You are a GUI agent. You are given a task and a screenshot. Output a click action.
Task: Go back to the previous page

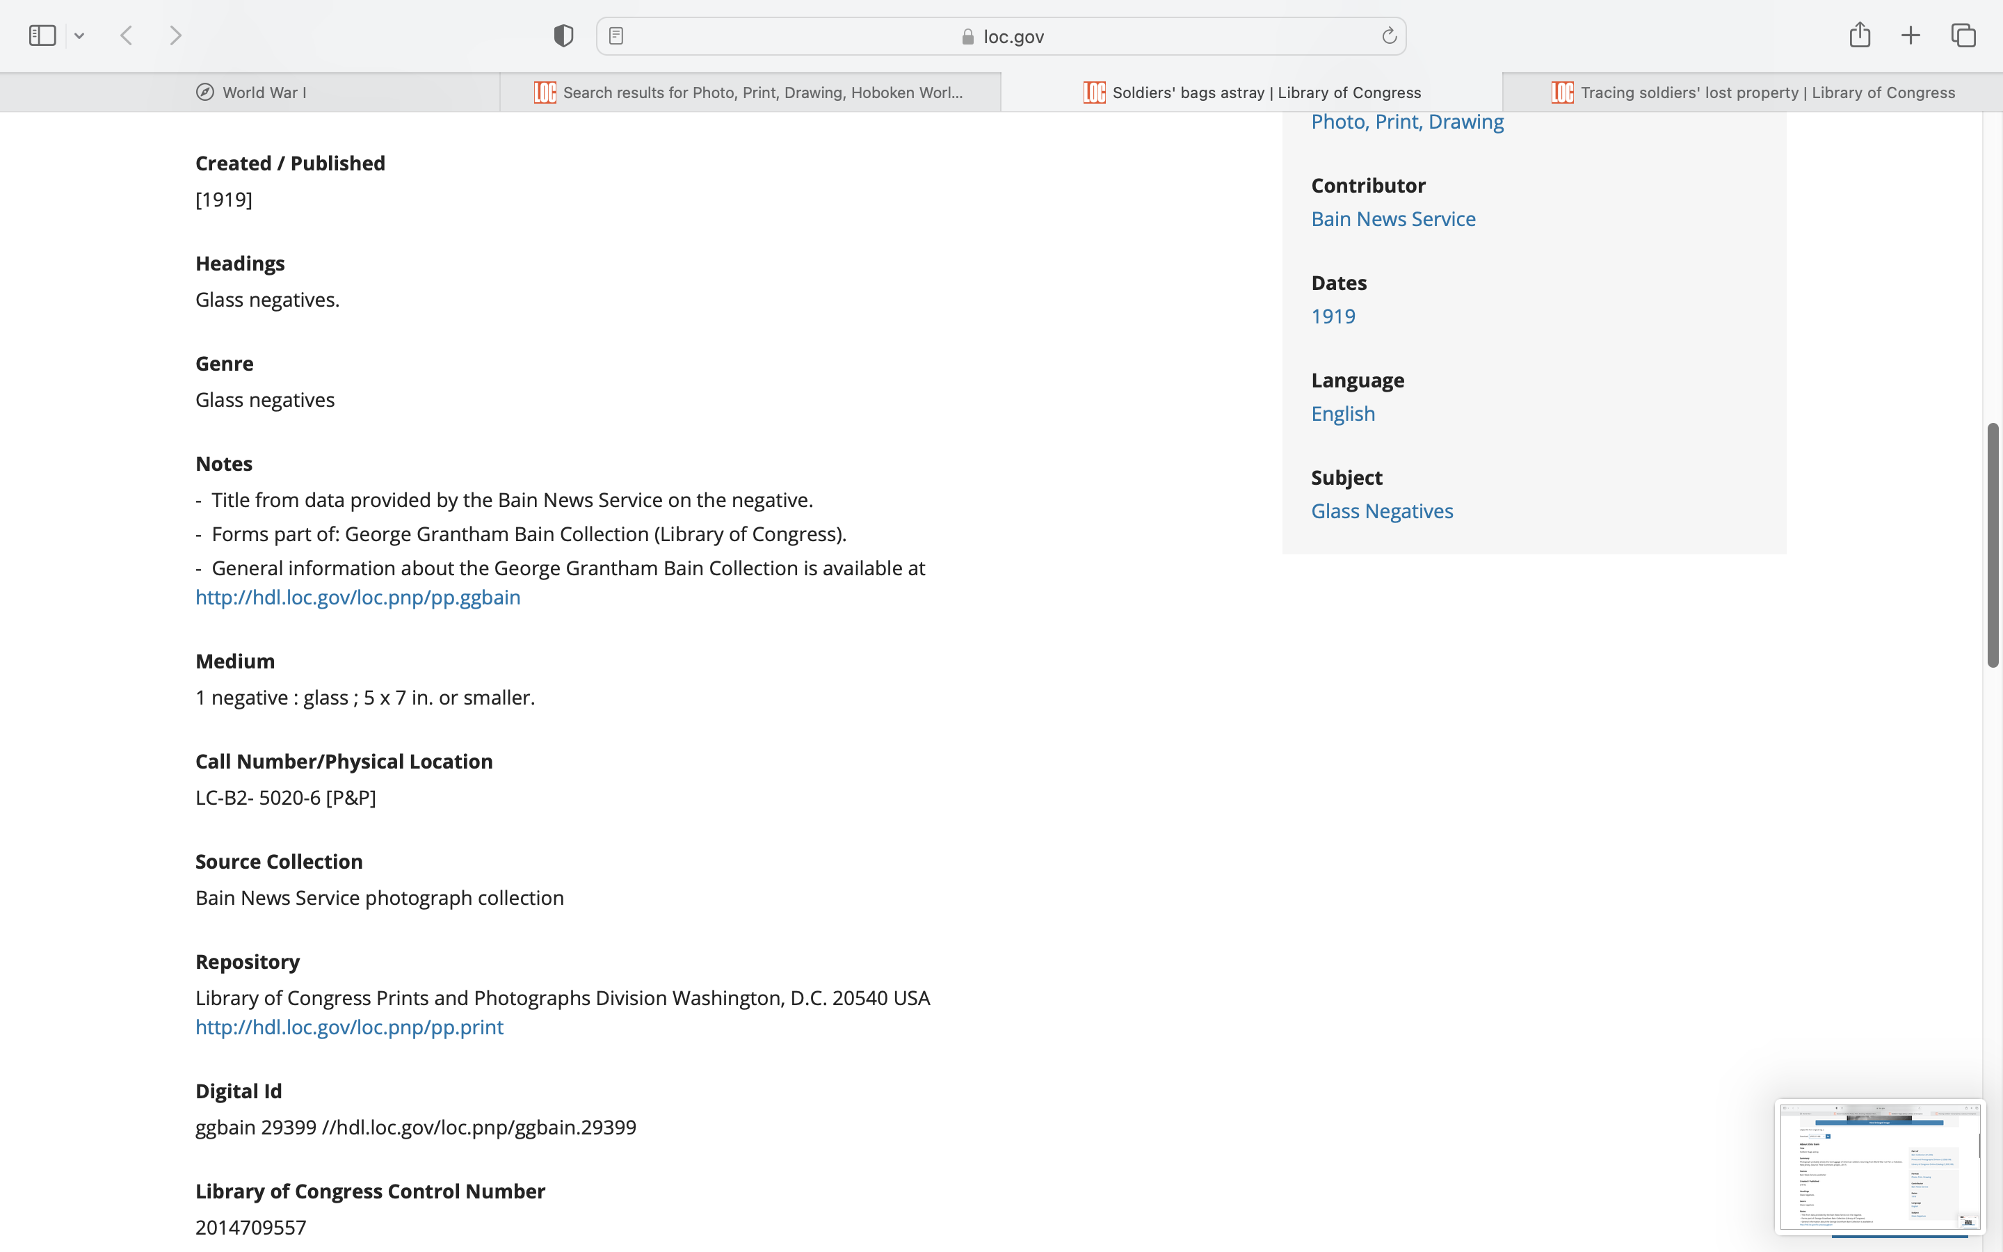tap(127, 35)
